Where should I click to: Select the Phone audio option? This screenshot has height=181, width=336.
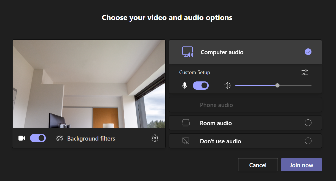click(216, 105)
